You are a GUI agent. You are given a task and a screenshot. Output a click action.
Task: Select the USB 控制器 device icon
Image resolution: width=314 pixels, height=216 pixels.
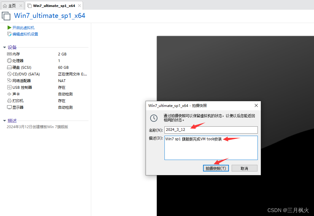10,87
